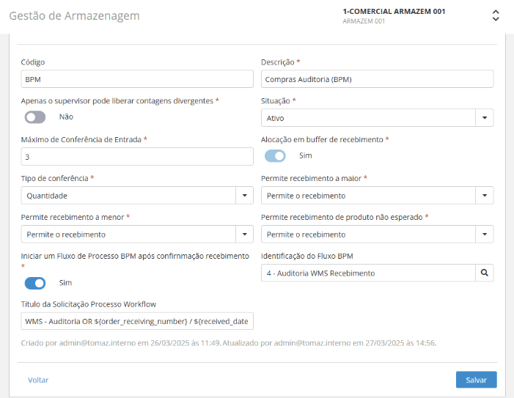Turn off BPM process flow toggle
The image size is (514, 398).
click(x=35, y=283)
